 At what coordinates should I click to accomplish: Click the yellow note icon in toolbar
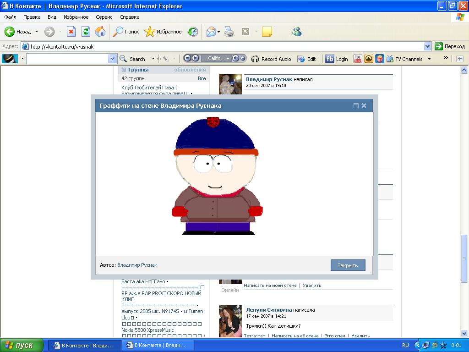(x=267, y=32)
